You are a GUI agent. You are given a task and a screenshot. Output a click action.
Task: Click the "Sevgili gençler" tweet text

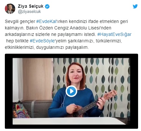[x=20, y=21]
